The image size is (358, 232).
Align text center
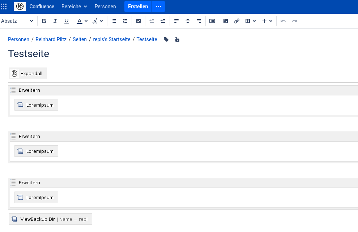coord(188,21)
